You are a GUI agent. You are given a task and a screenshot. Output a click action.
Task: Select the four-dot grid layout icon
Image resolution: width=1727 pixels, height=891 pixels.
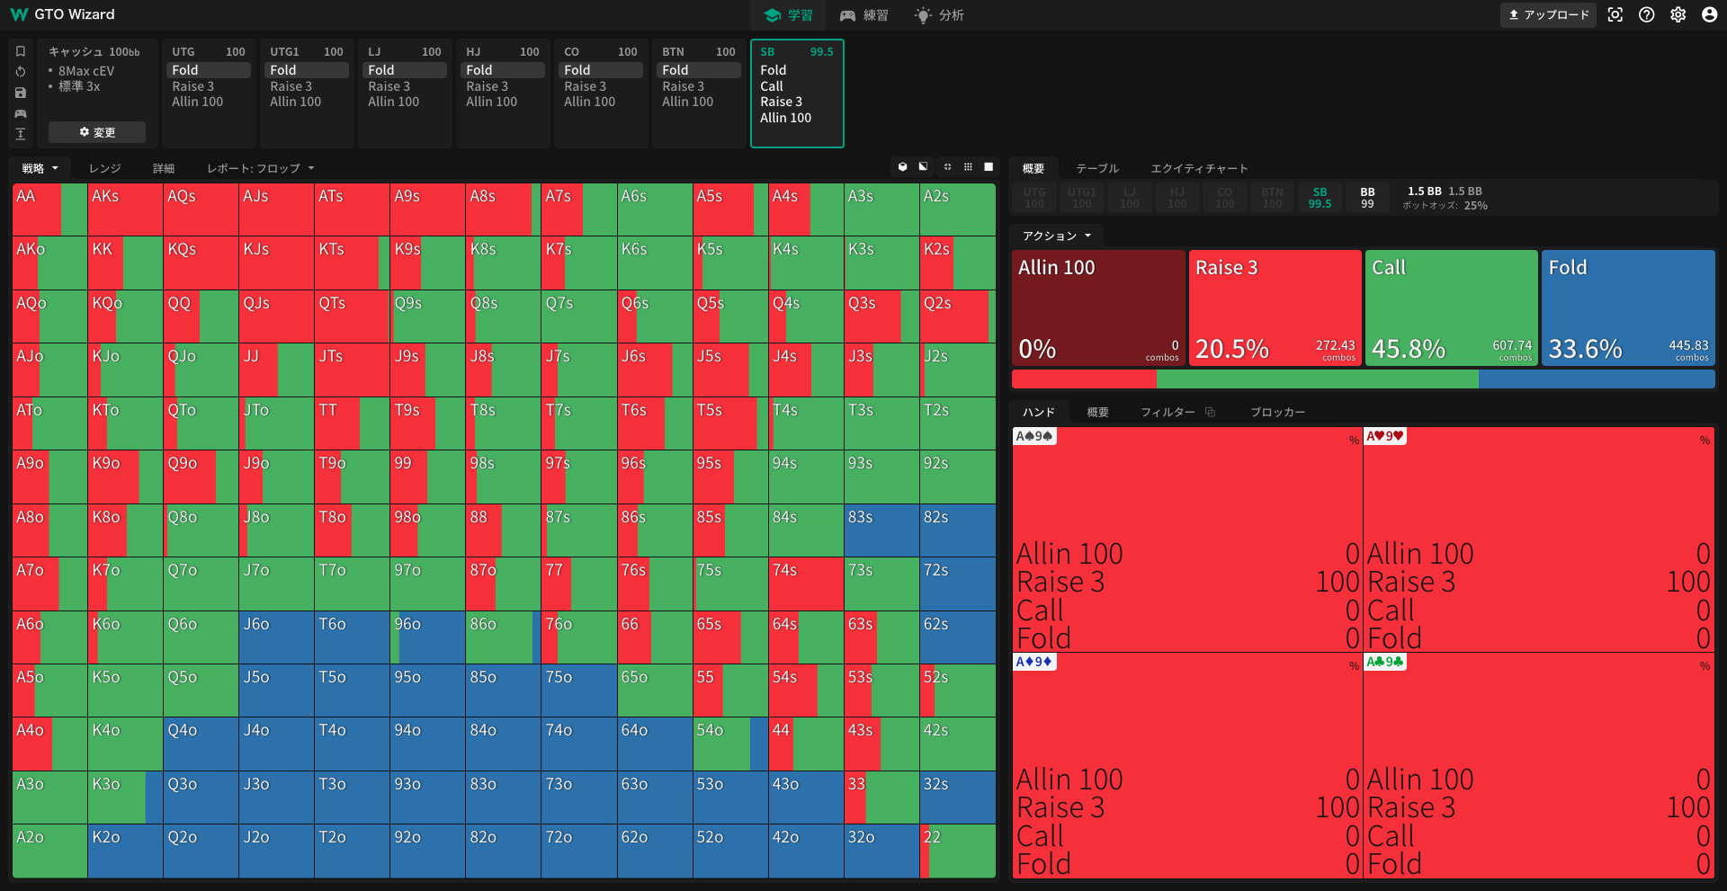[x=947, y=167]
